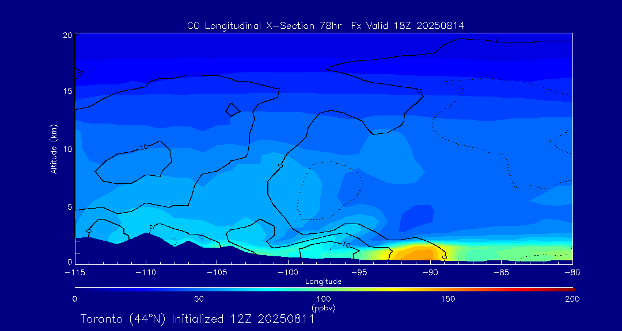Click the "-80" longitude tick label

point(571,273)
